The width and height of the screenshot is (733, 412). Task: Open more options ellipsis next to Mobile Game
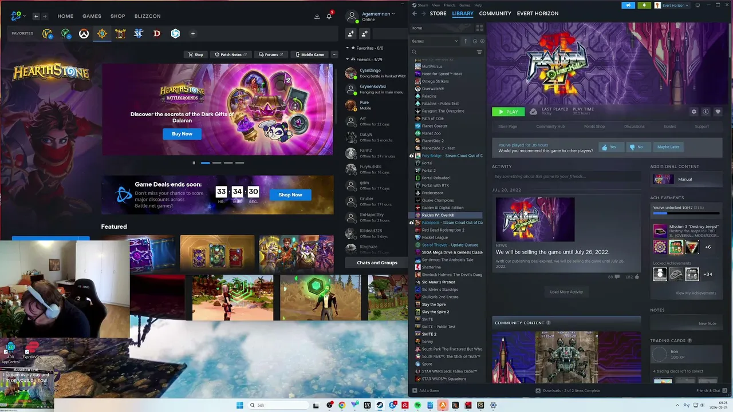click(x=335, y=54)
